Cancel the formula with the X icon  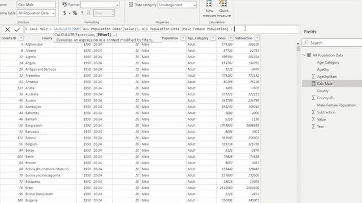7,29
